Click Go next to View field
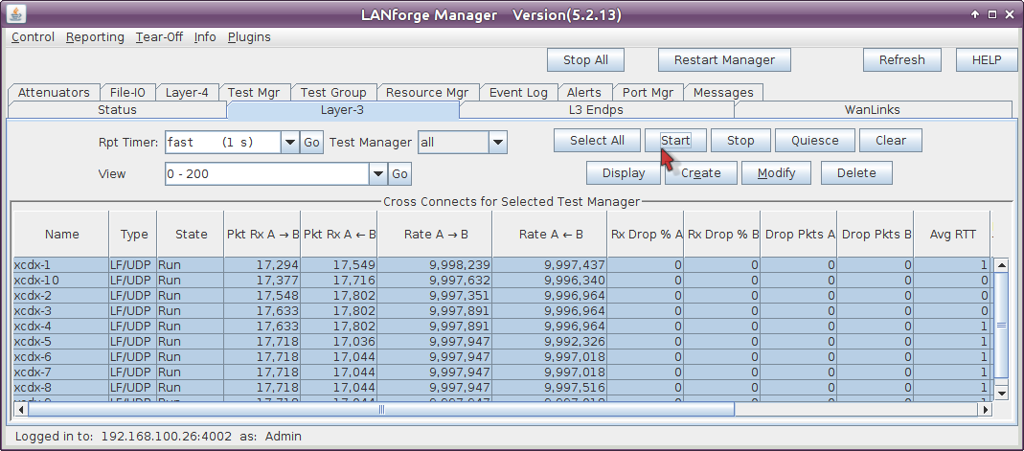Viewport: 1024px width, 451px height. (x=399, y=174)
